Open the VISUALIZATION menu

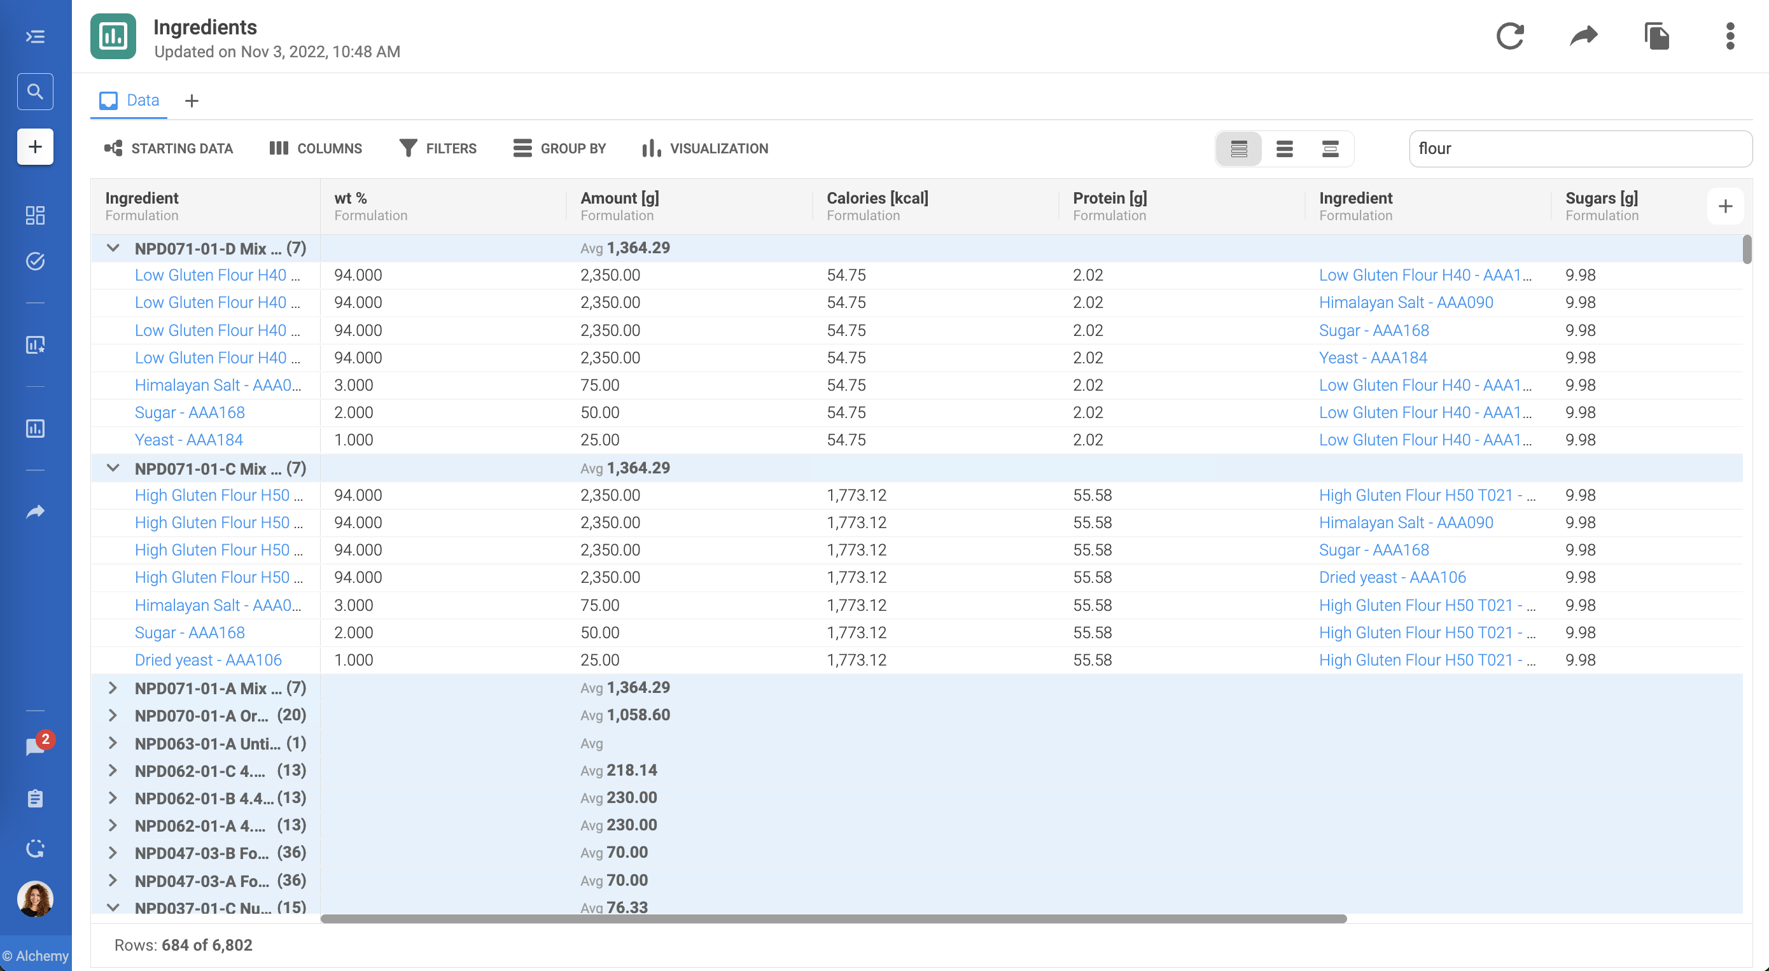tap(705, 148)
